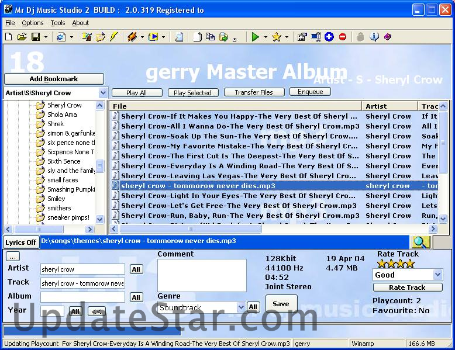Click the Save tag button
The height and width of the screenshot is (350, 455).
click(x=281, y=304)
